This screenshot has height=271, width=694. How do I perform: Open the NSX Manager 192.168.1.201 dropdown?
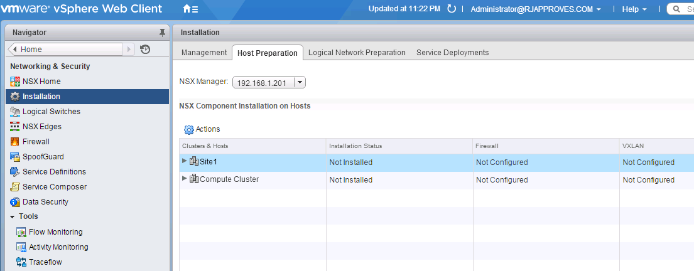click(300, 82)
